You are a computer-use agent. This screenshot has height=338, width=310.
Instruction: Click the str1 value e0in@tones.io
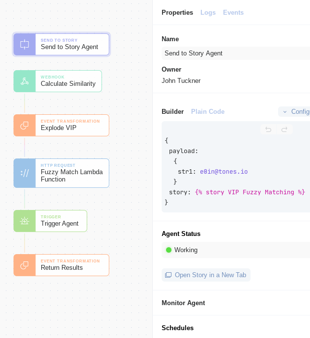[224, 172]
